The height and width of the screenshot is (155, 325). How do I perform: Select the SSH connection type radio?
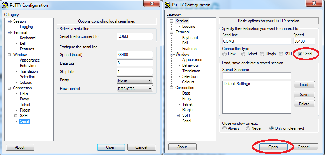[281, 54]
